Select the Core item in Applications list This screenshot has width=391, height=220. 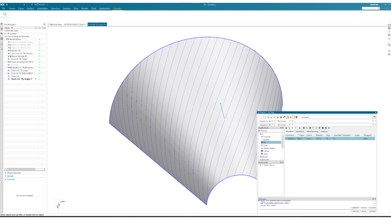coord(265,145)
